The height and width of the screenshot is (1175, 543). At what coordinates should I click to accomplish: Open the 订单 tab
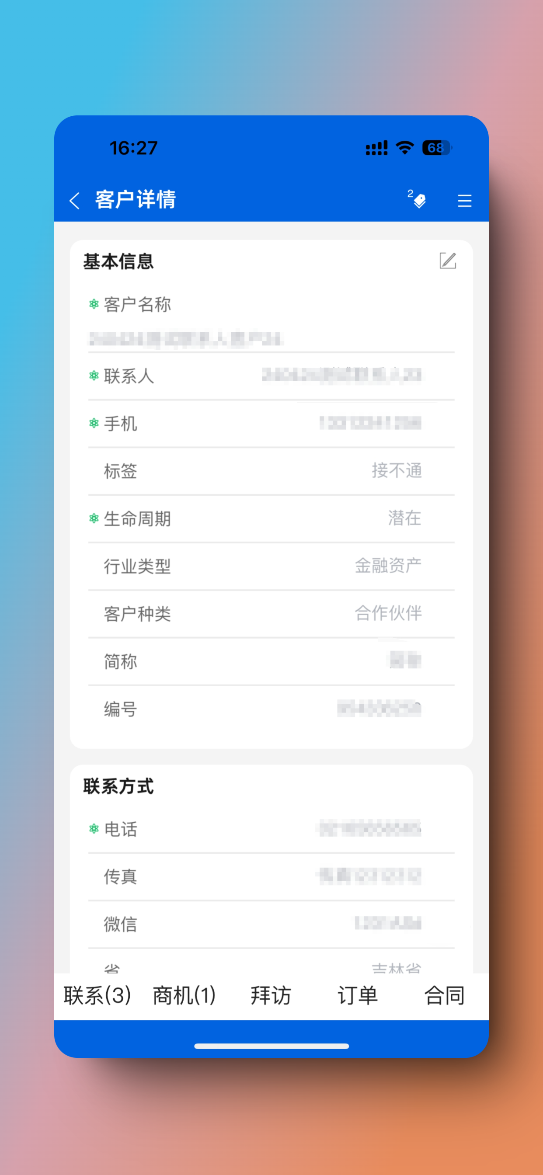pyautogui.click(x=358, y=995)
